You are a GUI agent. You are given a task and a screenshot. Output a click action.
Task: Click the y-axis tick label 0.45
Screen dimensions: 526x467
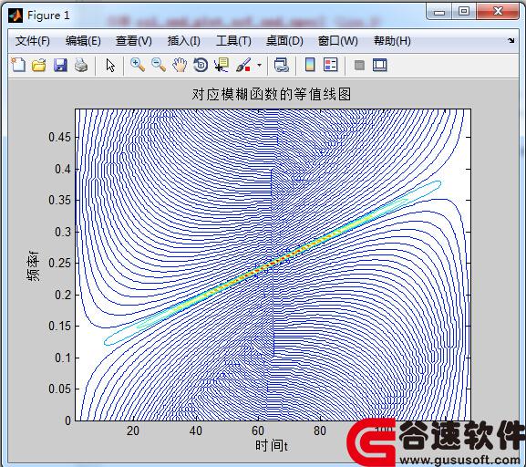[60, 138]
